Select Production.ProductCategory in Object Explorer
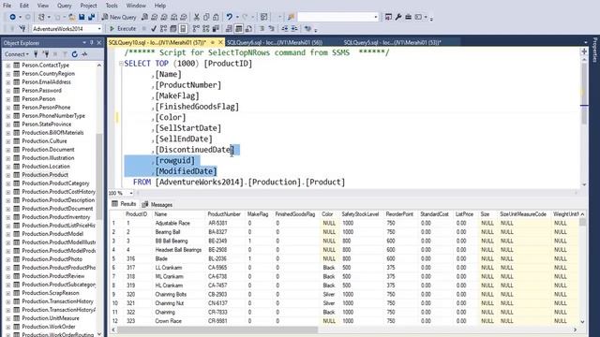The height and width of the screenshot is (337, 600). coord(55,183)
